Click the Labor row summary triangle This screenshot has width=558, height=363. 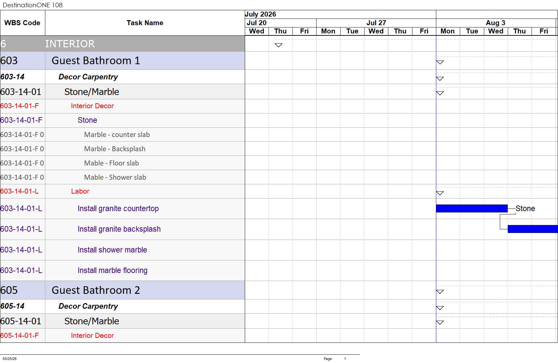coord(440,193)
